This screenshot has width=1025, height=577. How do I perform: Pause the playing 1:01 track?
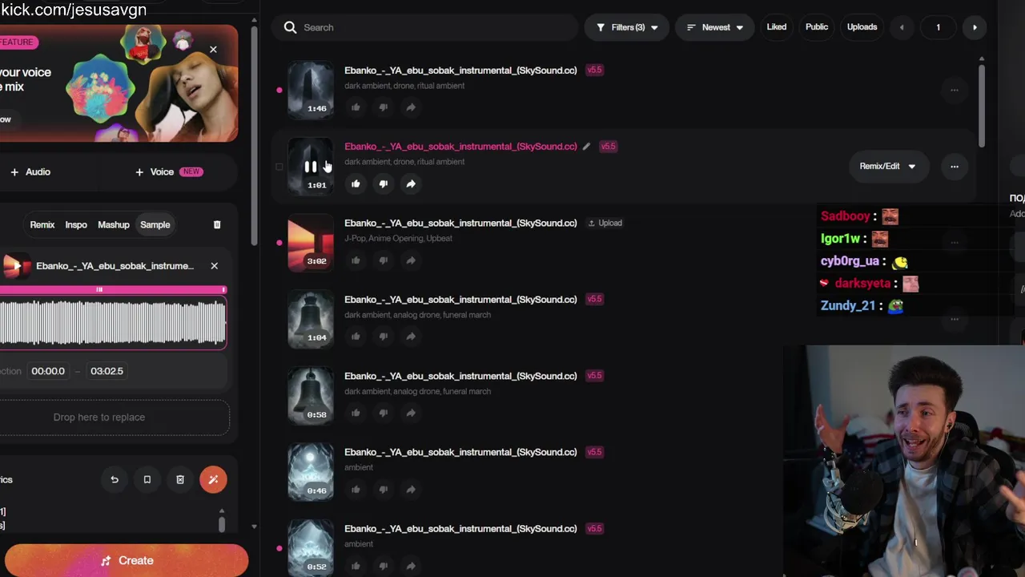click(310, 167)
